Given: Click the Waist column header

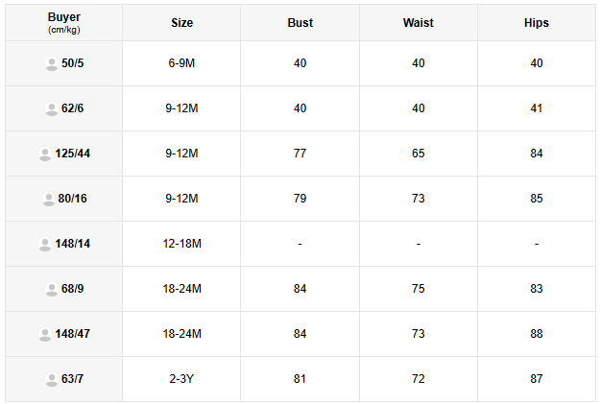Looking at the screenshot, I should click(x=419, y=23).
